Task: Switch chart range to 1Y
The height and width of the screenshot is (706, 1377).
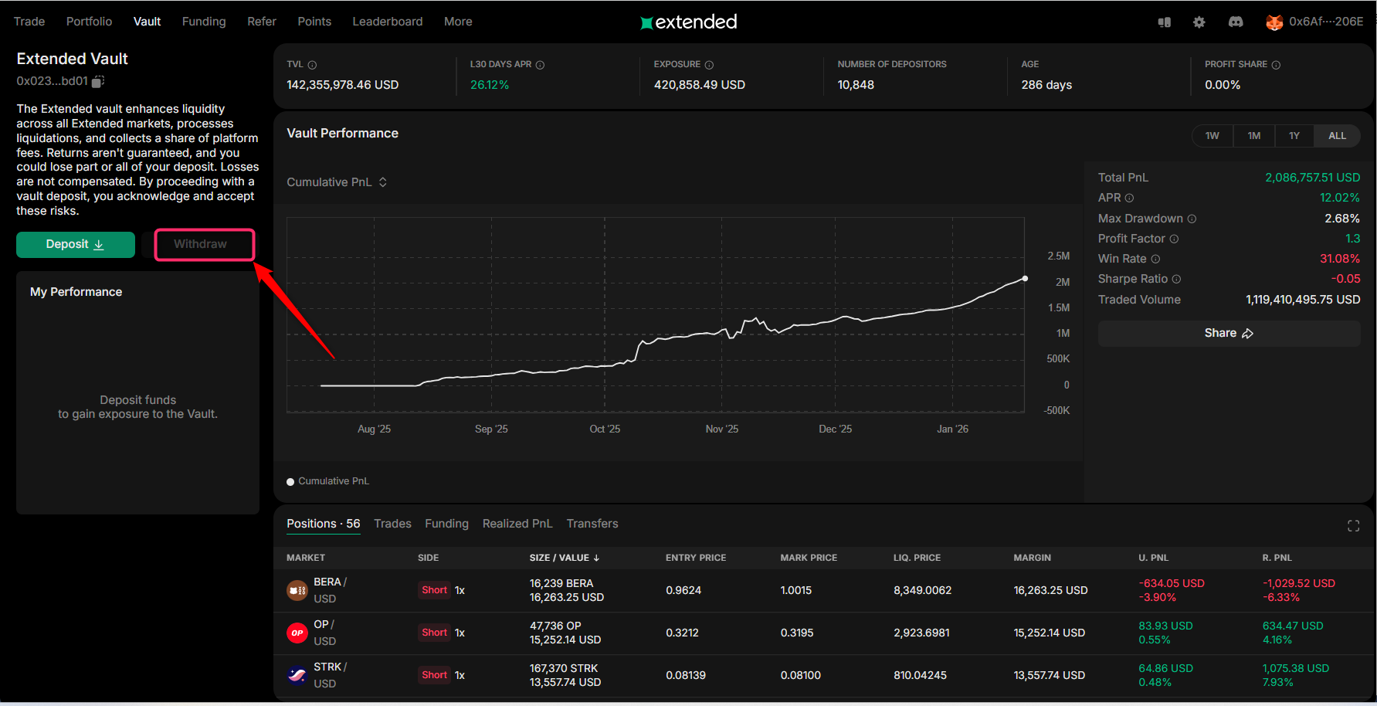Action: tap(1294, 136)
